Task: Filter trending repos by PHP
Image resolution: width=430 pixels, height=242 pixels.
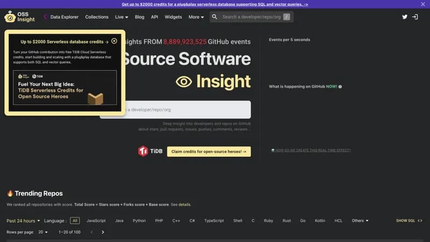Action: [159, 220]
